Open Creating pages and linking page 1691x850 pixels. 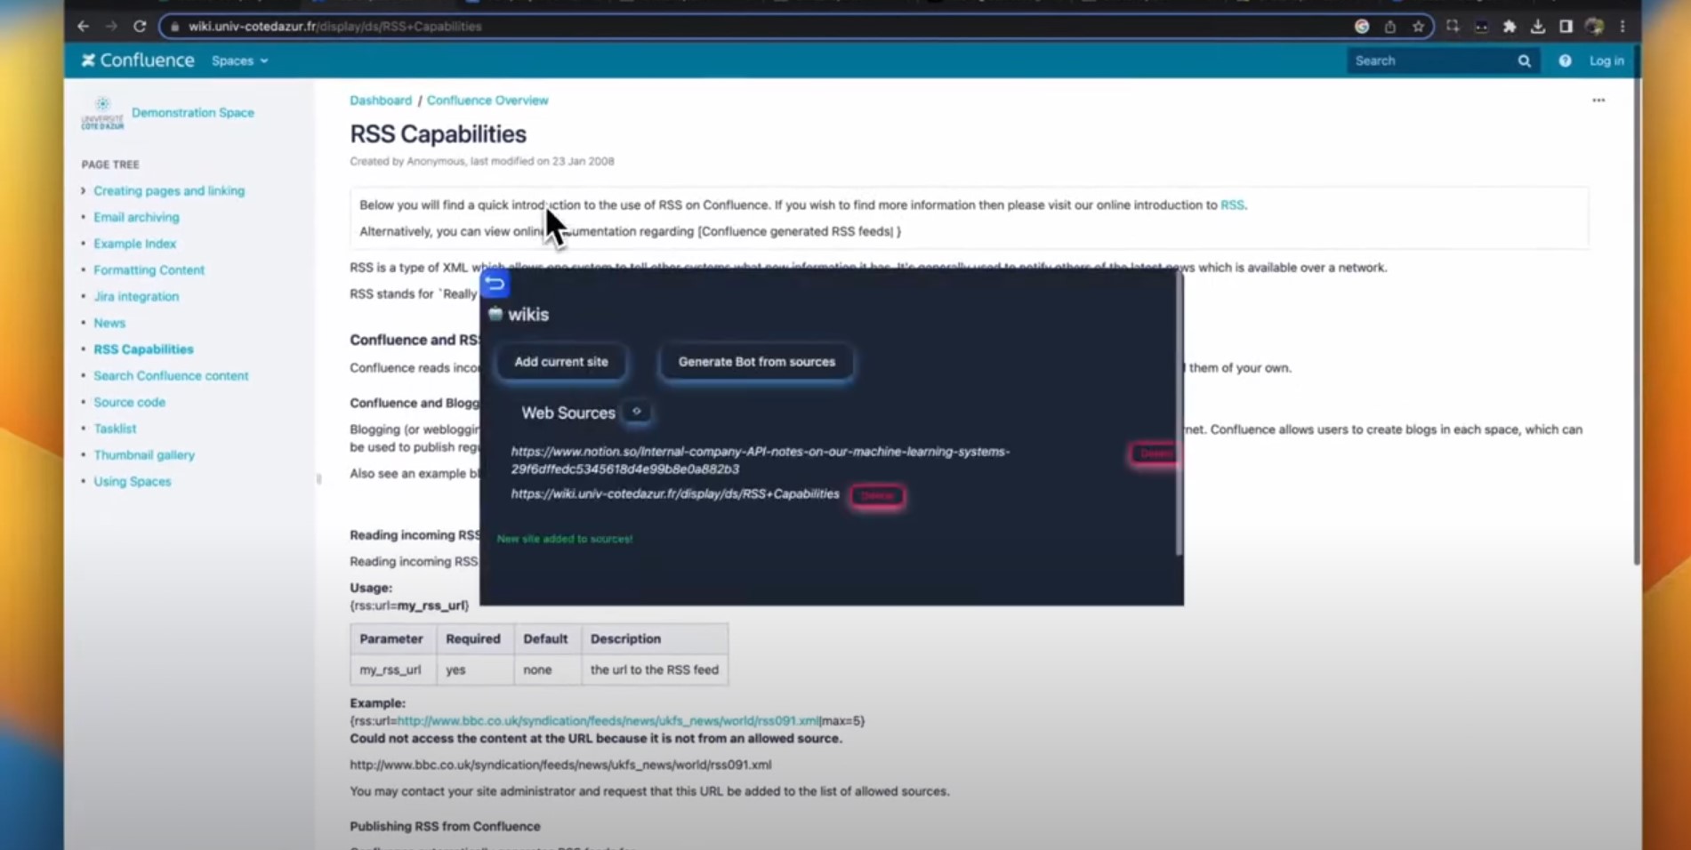pos(169,191)
